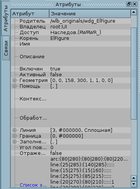Click the Атрибут column header
The height and width of the screenshot is (189, 140).
click(30, 13)
